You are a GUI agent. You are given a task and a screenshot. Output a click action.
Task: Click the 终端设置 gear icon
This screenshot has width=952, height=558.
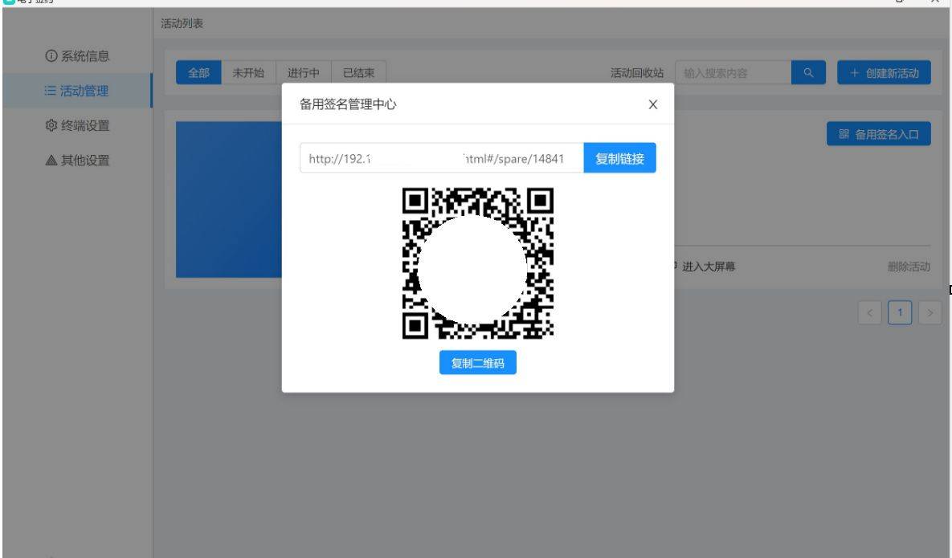pos(51,125)
